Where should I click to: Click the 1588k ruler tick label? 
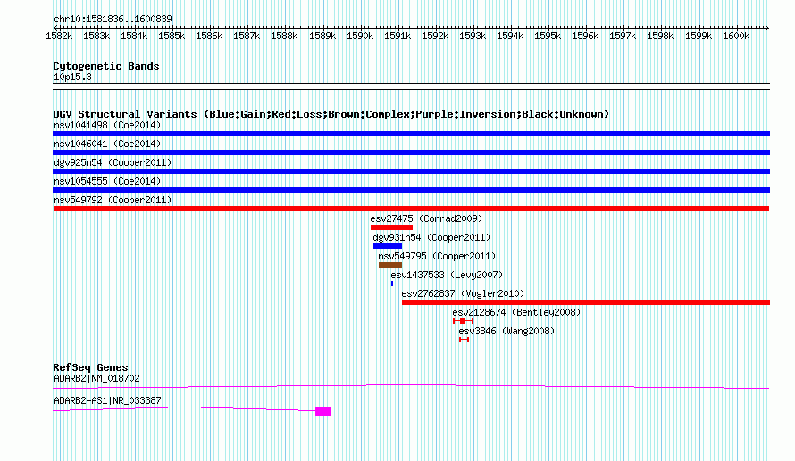tap(284, 36)
